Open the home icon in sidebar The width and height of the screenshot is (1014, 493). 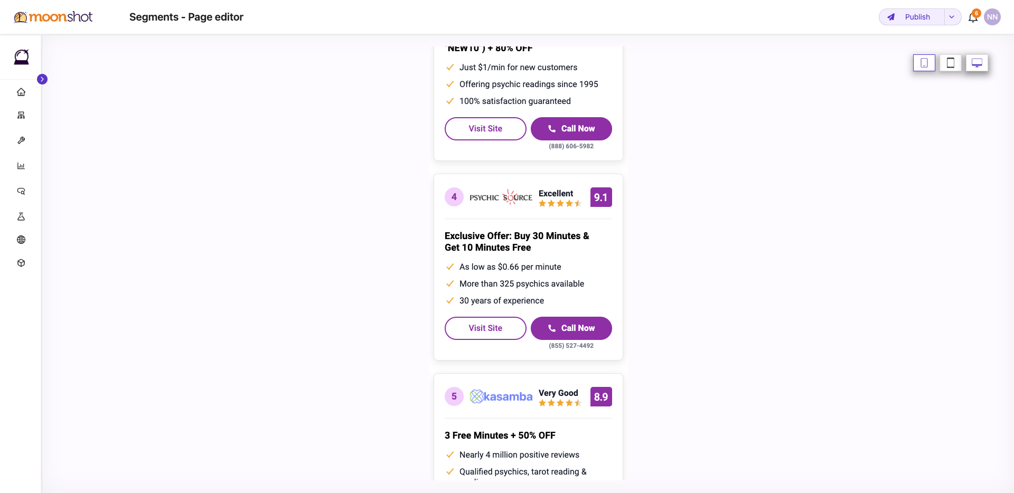pos(21,92)
